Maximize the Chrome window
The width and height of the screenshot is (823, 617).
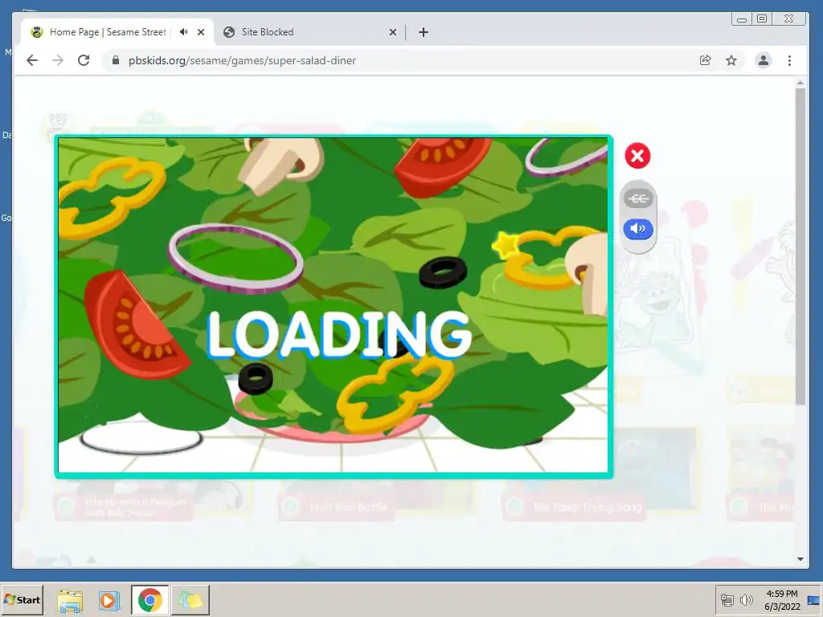[762, 19]
